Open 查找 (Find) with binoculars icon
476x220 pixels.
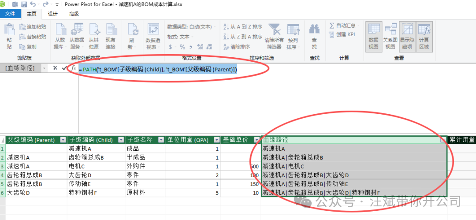click(x=314, y=35)
